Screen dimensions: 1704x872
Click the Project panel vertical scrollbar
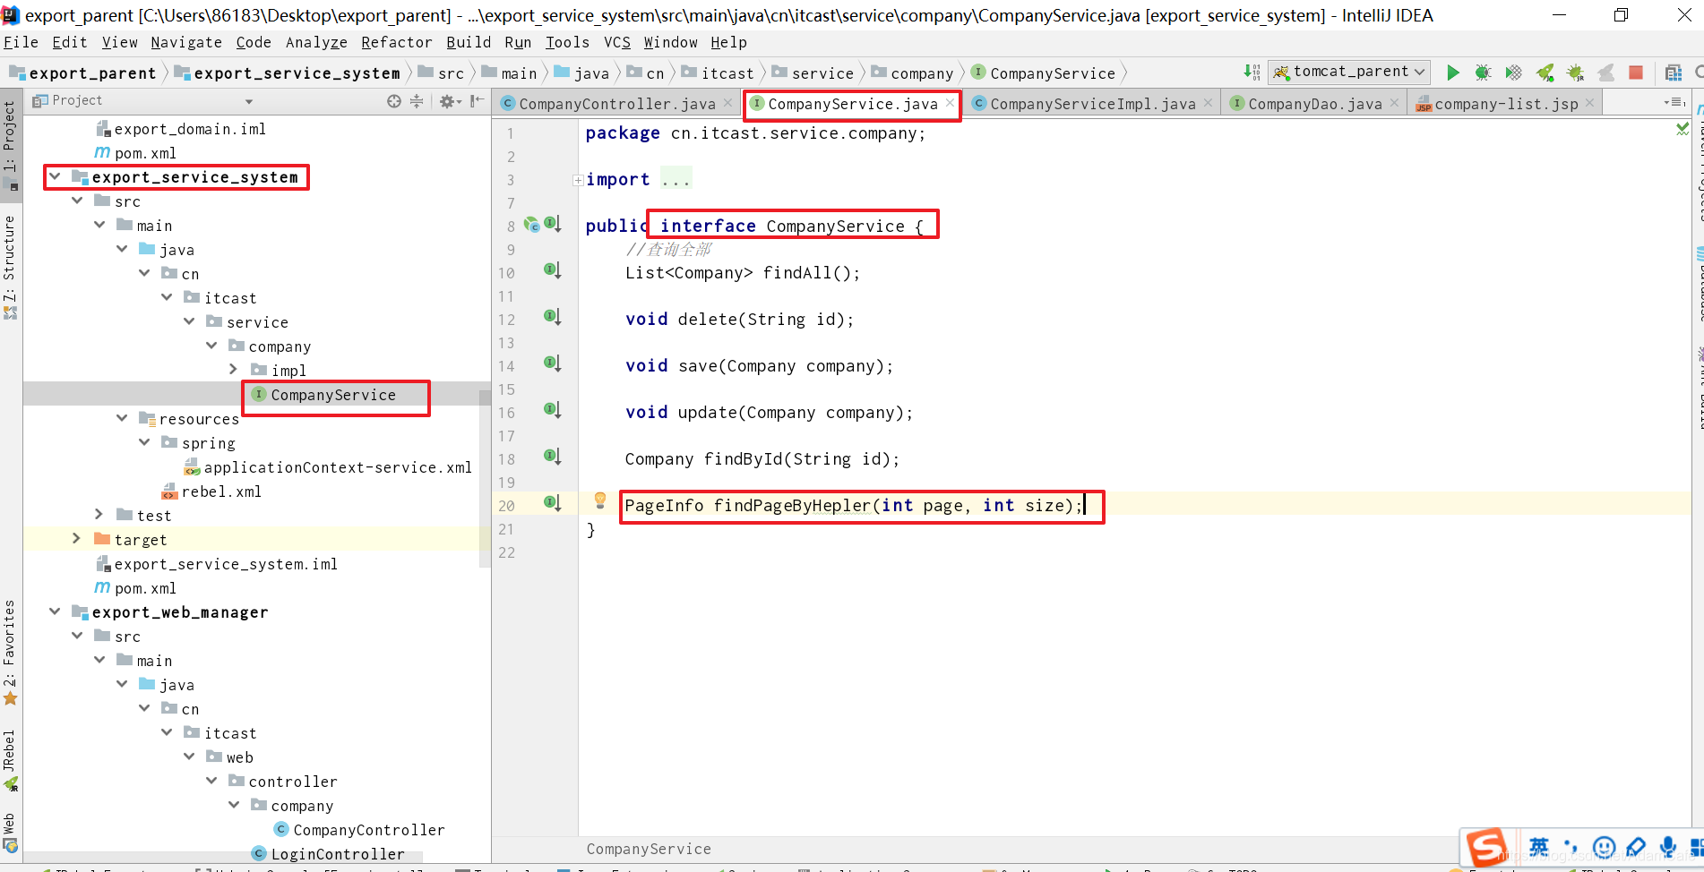point(485,479)
